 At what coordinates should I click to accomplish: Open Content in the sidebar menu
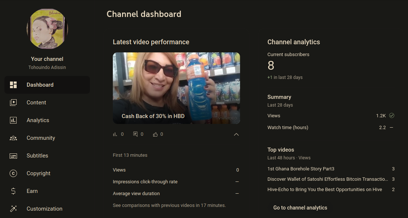(47, 103)
